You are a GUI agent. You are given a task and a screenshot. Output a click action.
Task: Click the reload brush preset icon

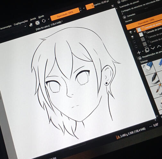pyautogui.click(x=44, y=21)
